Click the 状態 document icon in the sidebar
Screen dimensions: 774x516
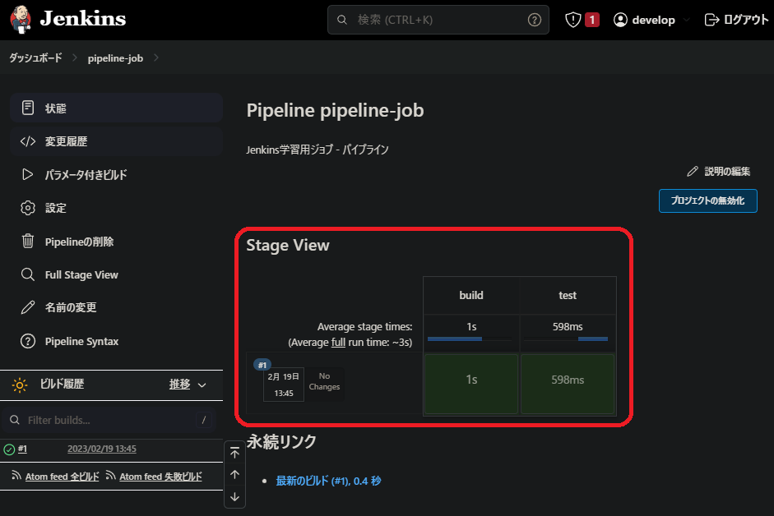click(28, 108)
